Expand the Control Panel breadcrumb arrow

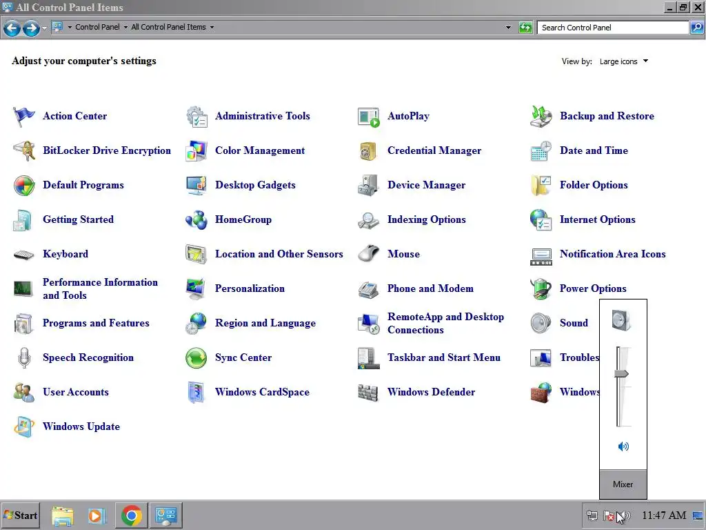(x=125, y=27)
